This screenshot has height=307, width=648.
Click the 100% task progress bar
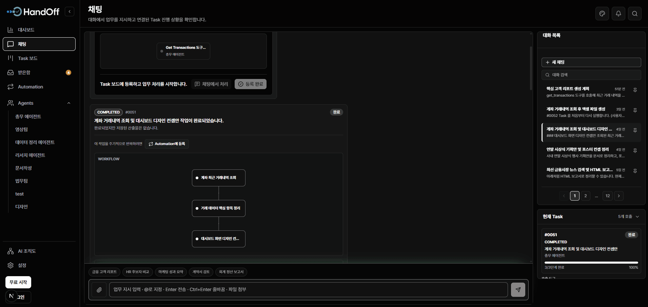pyautogui.click(x=591, y=263)
